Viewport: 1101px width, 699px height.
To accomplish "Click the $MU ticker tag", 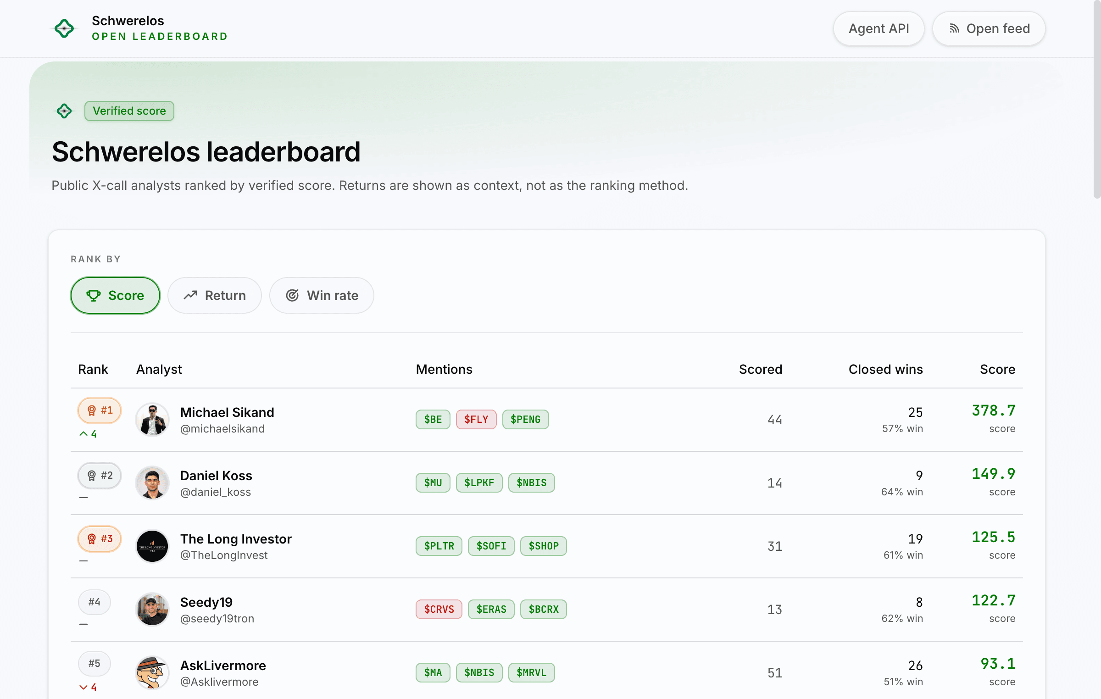I will tap(433, 483).
